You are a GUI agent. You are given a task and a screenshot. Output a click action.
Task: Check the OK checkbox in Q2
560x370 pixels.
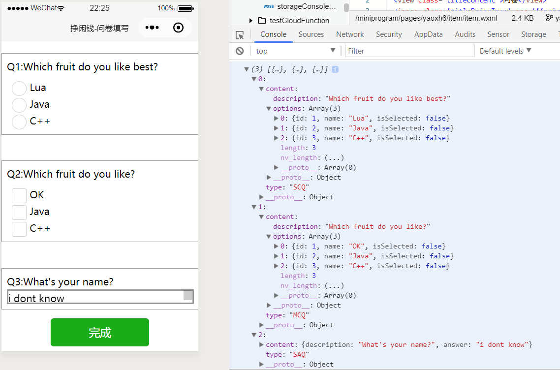(19, 195)
